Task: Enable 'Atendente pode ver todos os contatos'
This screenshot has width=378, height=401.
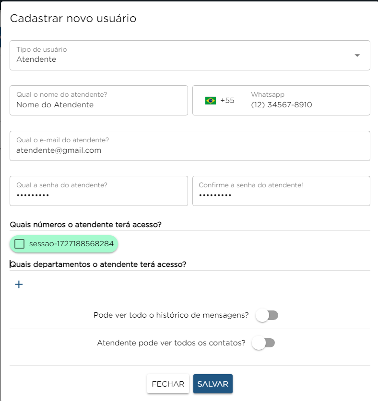Action: tap(264, 343)
